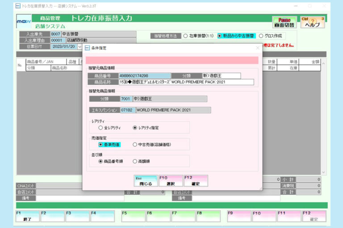Click the Pause 画面切替 button
343x228 pixels.
click(284, 22)
